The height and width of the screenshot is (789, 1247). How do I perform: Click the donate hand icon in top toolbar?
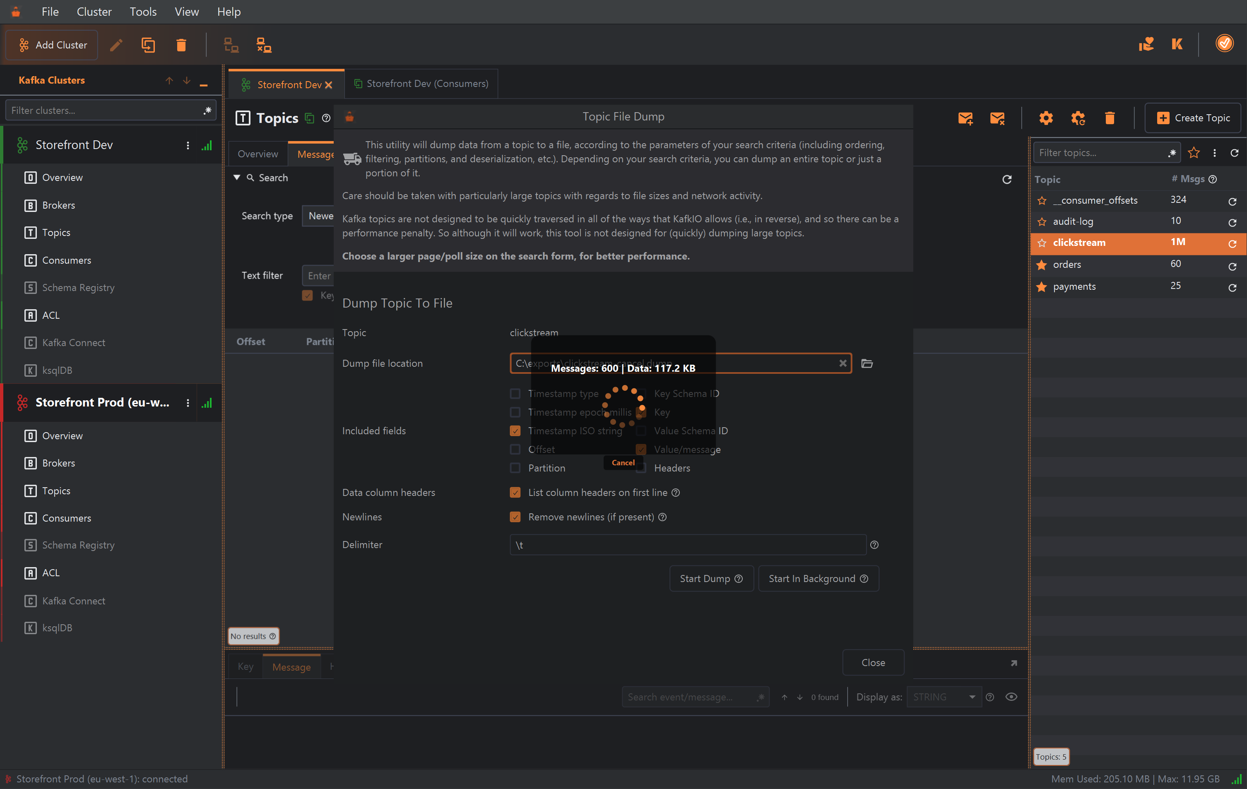pos(1146,44)
